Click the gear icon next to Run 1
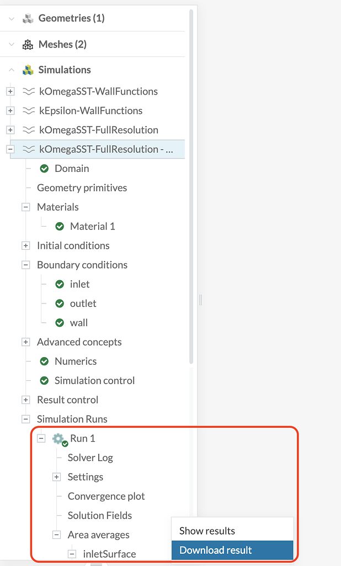The width and height of the screenshot is (341, 566). coord(56,438)
